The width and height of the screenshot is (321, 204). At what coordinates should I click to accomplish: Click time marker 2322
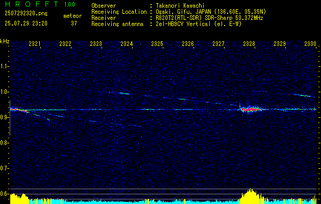[65, 43]
